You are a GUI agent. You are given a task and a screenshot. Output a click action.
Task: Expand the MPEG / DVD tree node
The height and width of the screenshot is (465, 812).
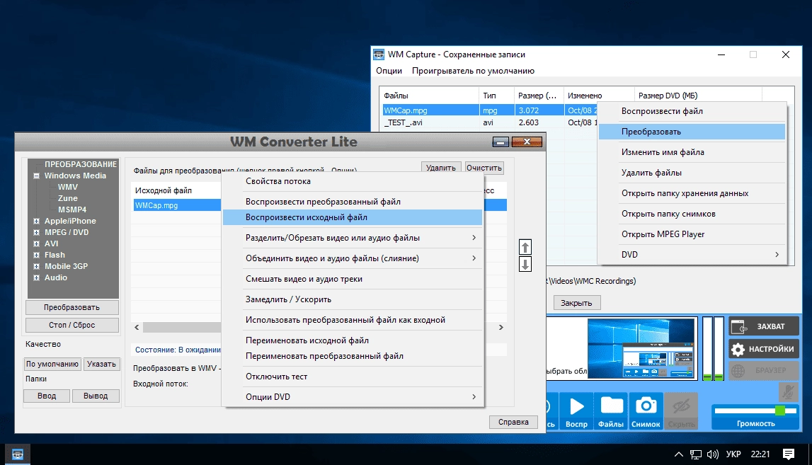pyautogui.click(x=36, y=232)
